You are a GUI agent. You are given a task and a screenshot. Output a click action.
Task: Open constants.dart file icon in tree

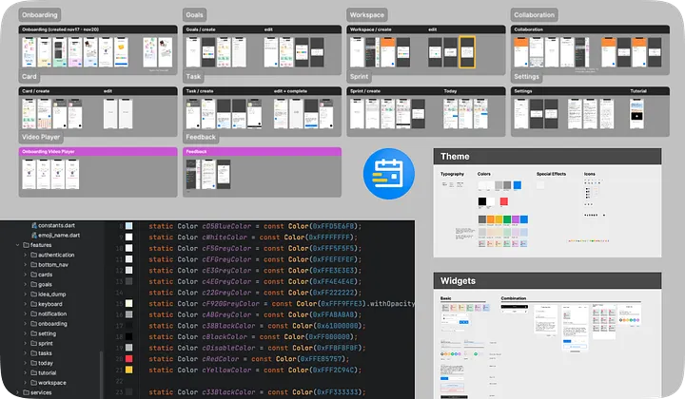34,225
